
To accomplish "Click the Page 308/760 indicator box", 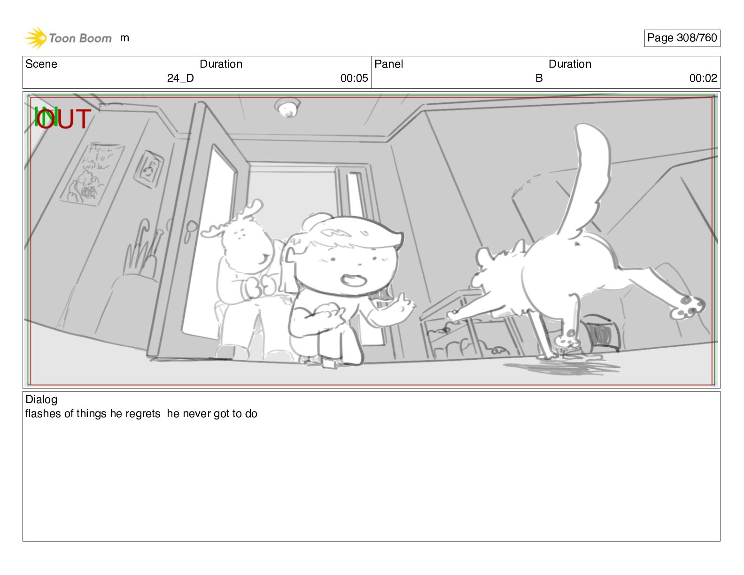I will (682, 38).
